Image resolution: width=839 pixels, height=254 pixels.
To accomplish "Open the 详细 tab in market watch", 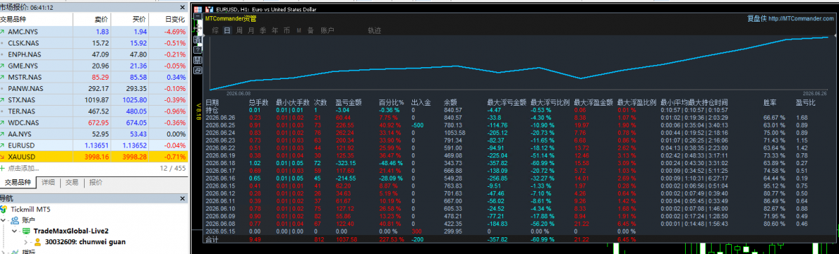I will point(49,183).
